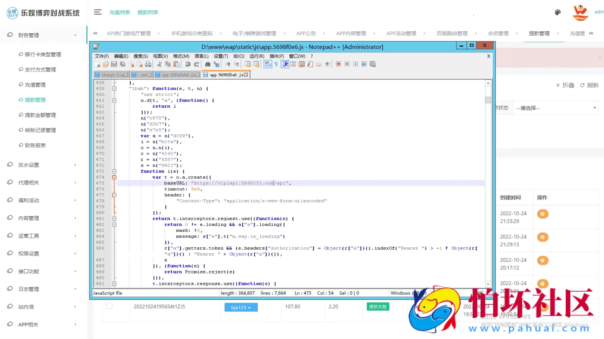Screen dimensions: 604x339
Task: Click the 刷新 refresh button
Action: click(x=589, y=85)
